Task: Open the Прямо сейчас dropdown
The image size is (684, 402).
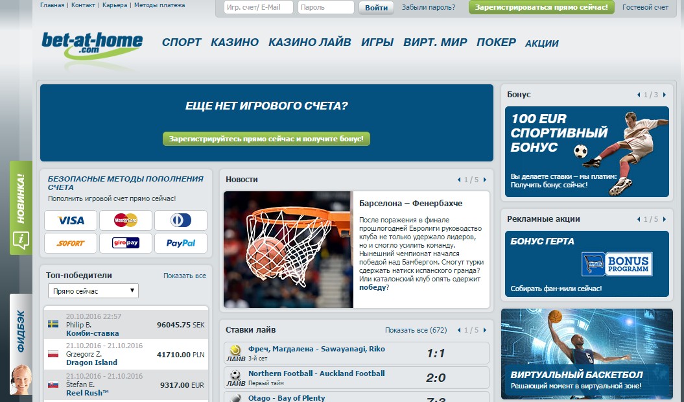Action: (93, 290)
